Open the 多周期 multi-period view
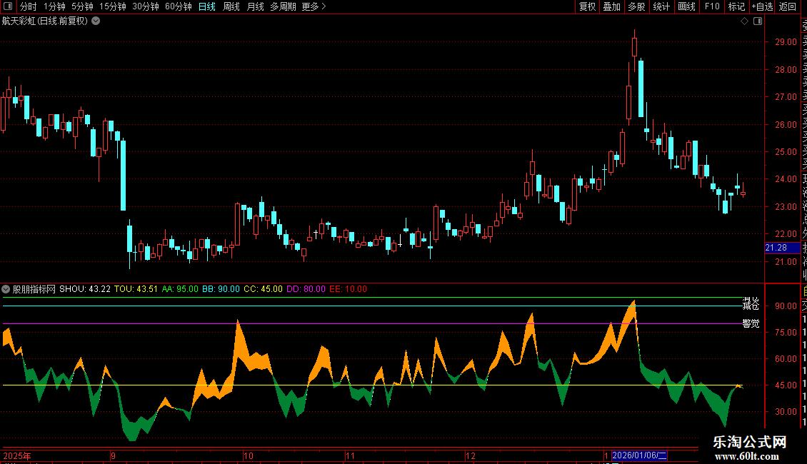 point(283,6)
